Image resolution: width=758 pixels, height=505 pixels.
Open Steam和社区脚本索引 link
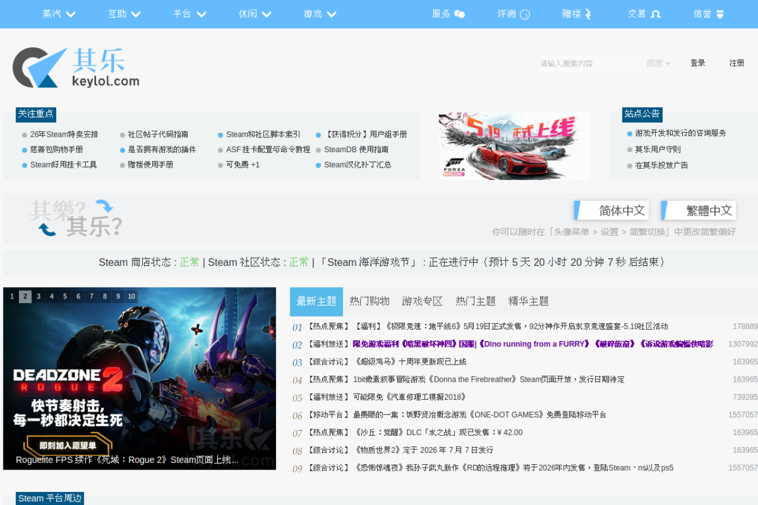click(263, 134)
